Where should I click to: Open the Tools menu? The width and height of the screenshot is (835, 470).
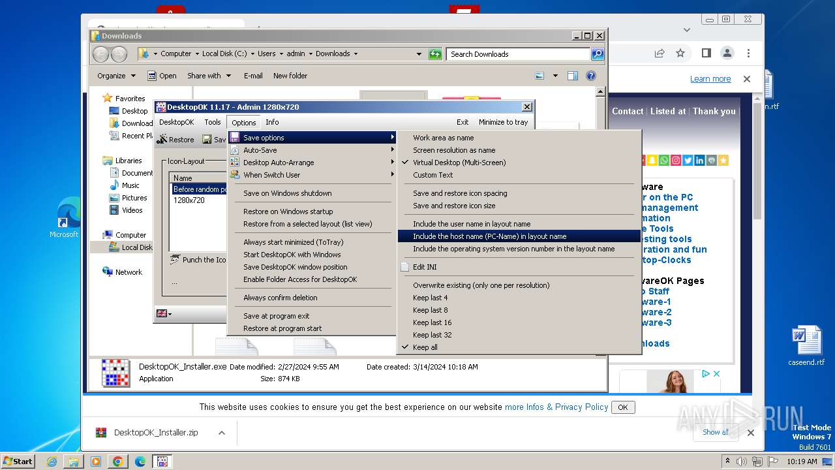(213, 122)
